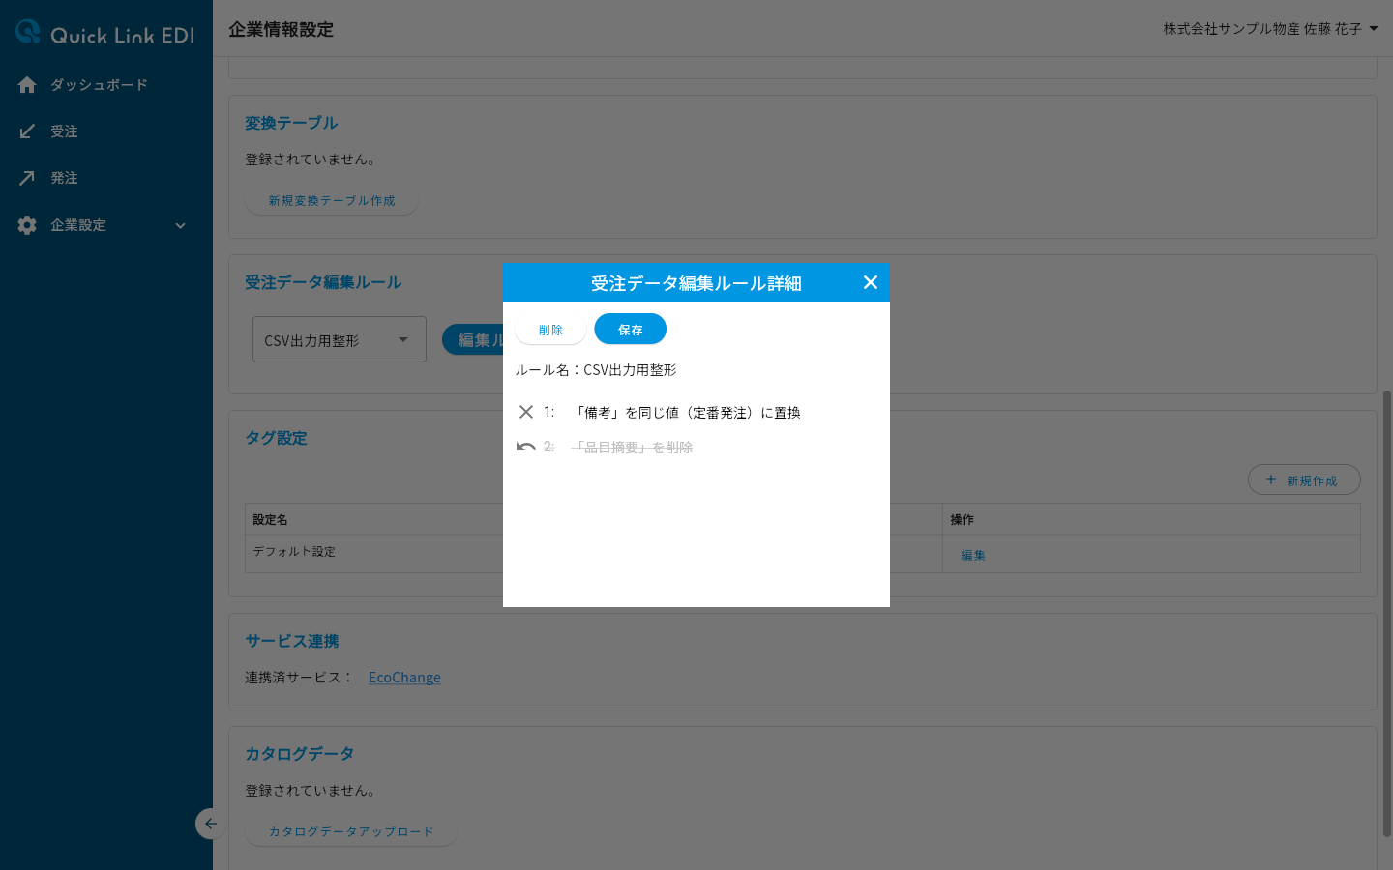The width and height of the screenshot is (1393, 870).
Task: Undo deletion of rule 2
Action: click(x=526, y=447)
